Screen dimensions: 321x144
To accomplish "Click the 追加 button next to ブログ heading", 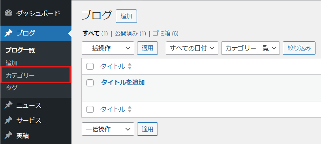I will 126,16.
